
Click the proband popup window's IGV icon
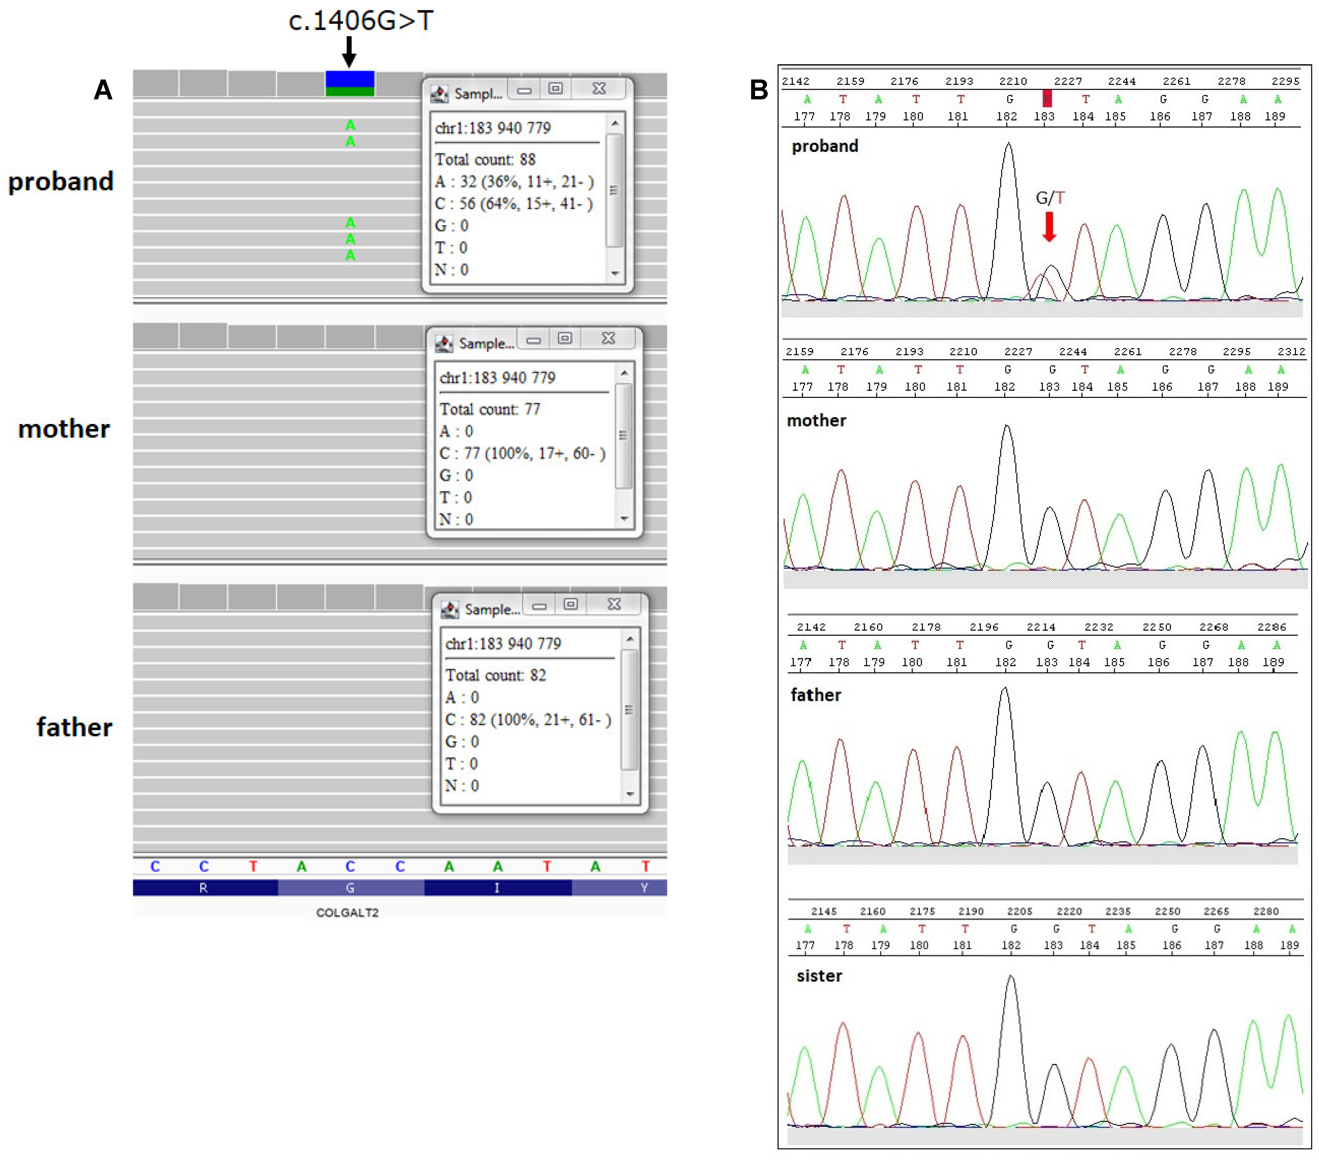(439, 94)
